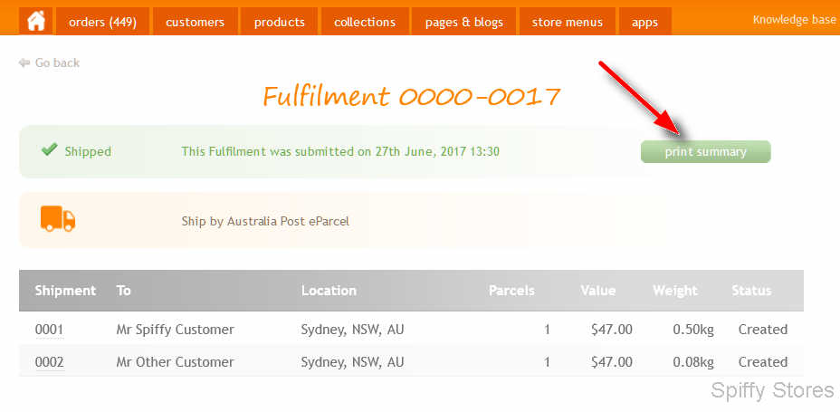The height and width of the screenshot is (412, 840).
Task: Click the Status column header
Action: coord(751,291)
